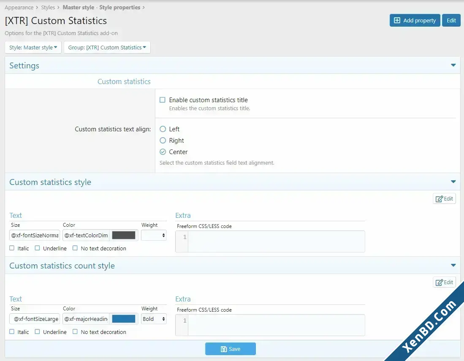Select the Right text align option

[x=163, y=140]
